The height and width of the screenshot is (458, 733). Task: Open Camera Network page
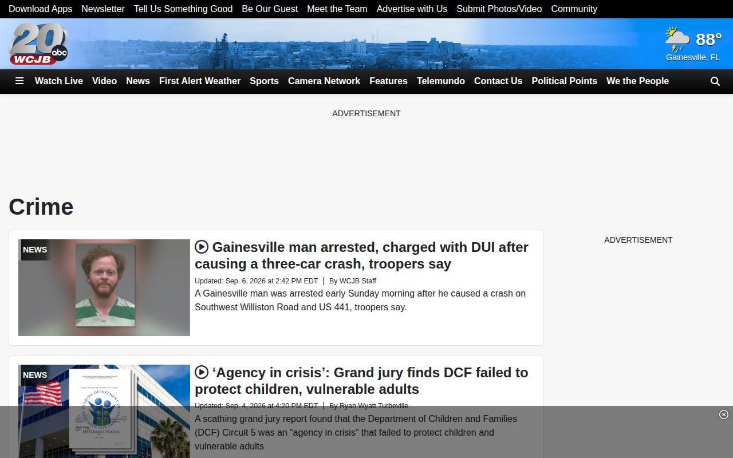[x=324, y=81]
